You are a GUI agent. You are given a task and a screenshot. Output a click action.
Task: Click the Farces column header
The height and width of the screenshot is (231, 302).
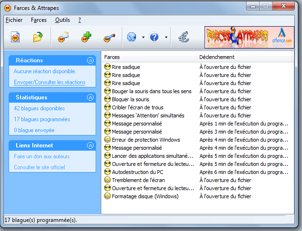click(x=149, y=57)
